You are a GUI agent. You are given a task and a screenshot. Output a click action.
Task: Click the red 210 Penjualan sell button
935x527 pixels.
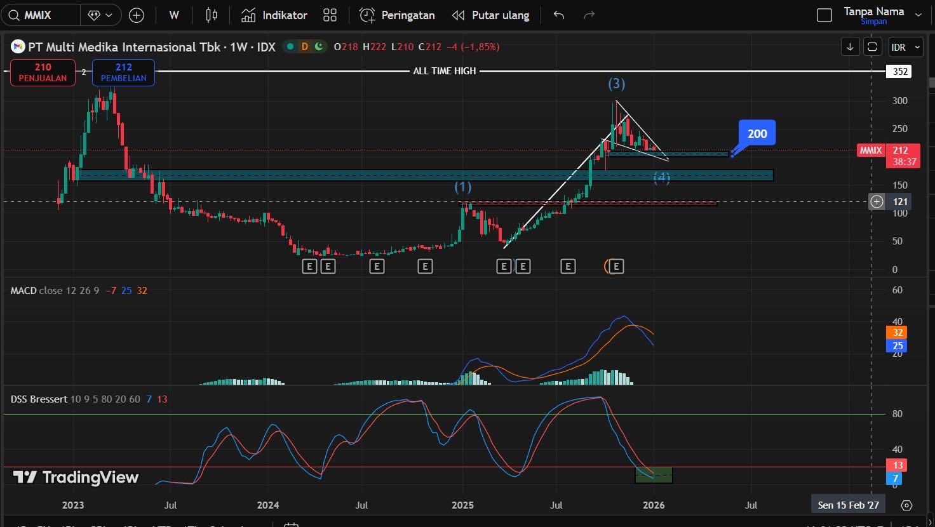43,72
